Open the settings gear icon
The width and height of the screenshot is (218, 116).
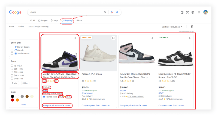click(193, 12)
